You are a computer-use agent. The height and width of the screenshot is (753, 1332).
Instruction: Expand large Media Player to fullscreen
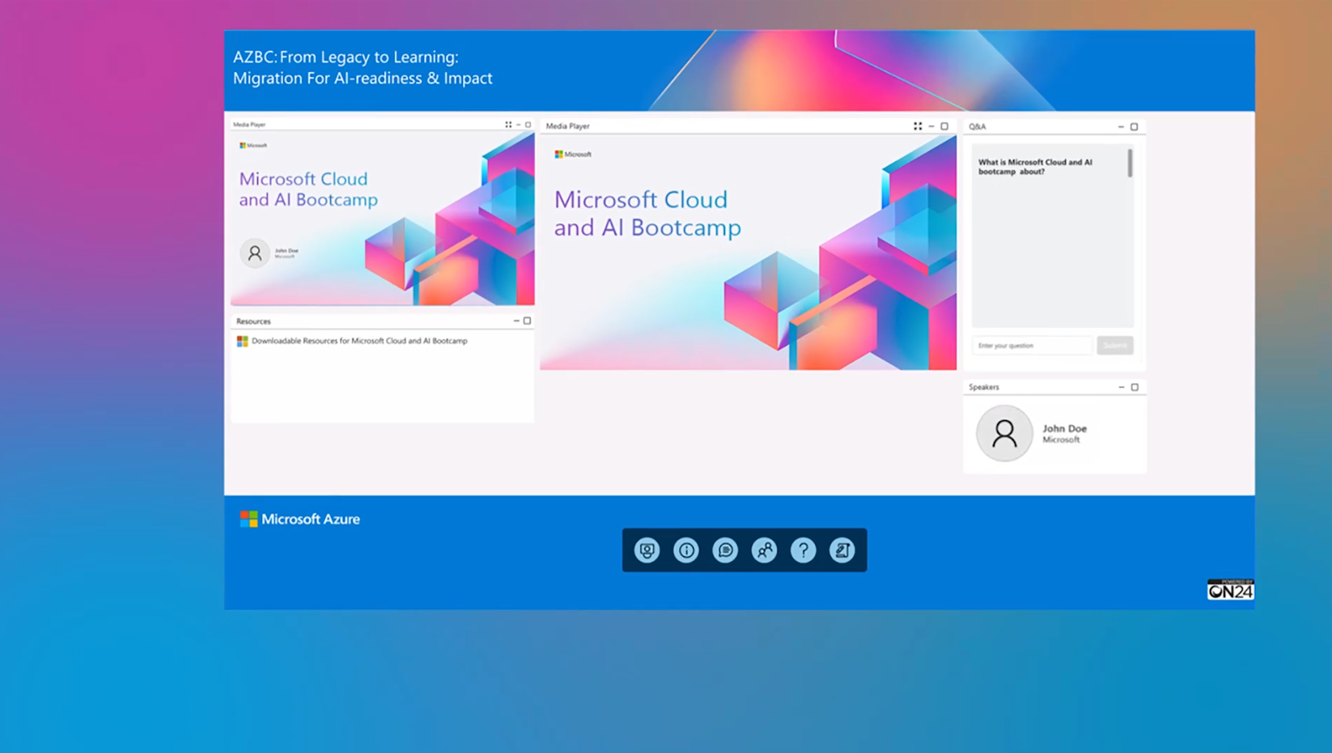918,126
